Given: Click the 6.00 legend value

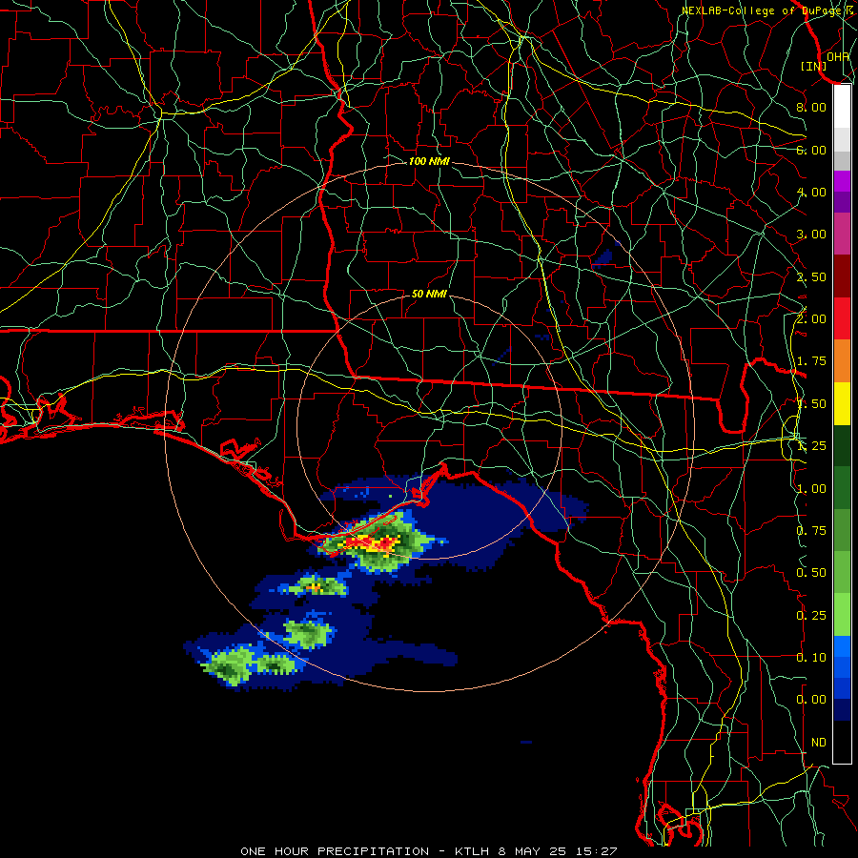Looking at the screenshot, I should [x=811, y=150].
